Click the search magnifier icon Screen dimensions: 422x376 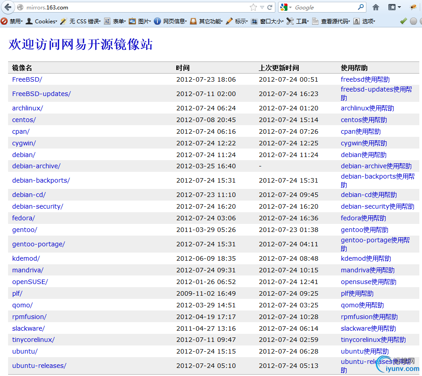point(361,7)
